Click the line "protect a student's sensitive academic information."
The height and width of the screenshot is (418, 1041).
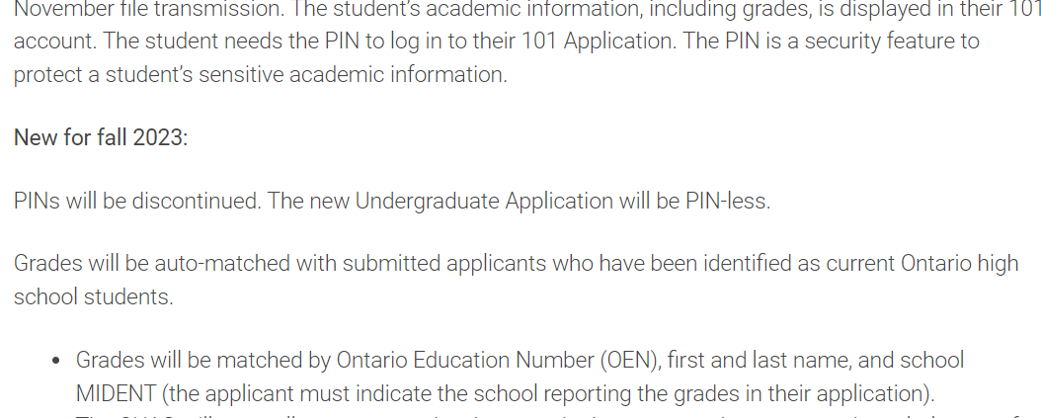pyautogui.click(x=261, y=74)
